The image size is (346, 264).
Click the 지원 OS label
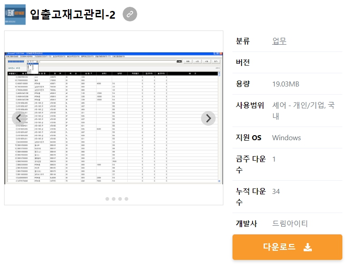[x=248, y=137]
